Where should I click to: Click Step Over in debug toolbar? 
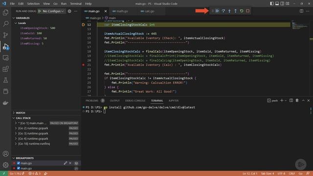pos(224,11)
